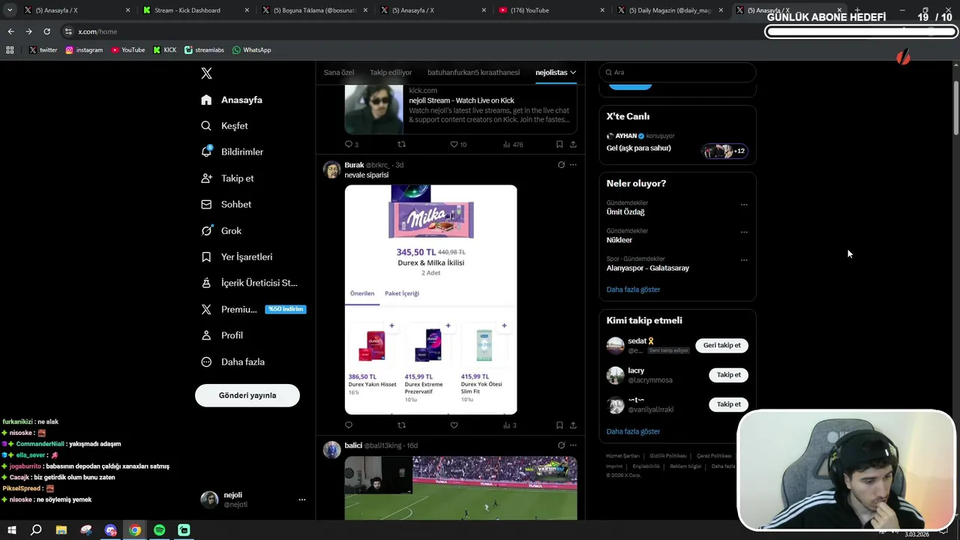
Task: Click the X logo in the sidebar
Action: coord(206,73)
